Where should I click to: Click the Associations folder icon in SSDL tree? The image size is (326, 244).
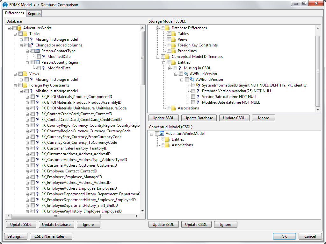173,108
